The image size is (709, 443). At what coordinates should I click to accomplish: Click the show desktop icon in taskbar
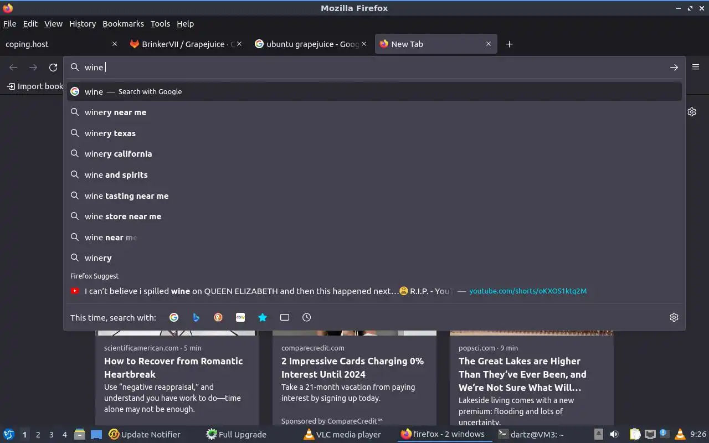(x=96, y=435)
